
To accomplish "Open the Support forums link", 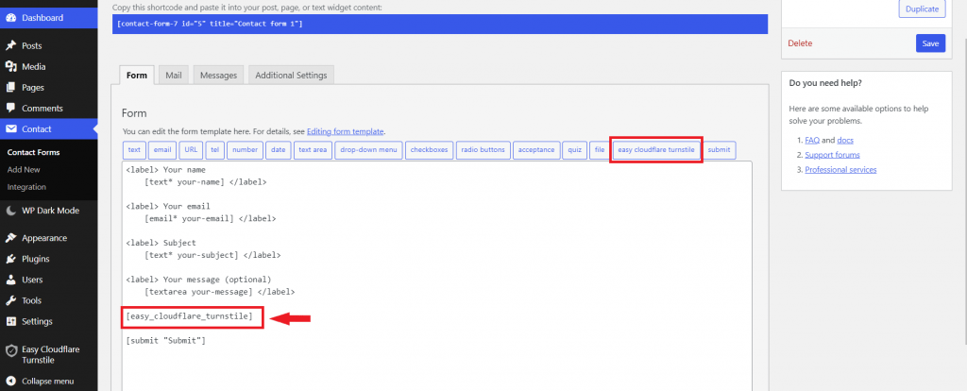I will (832, 155).
